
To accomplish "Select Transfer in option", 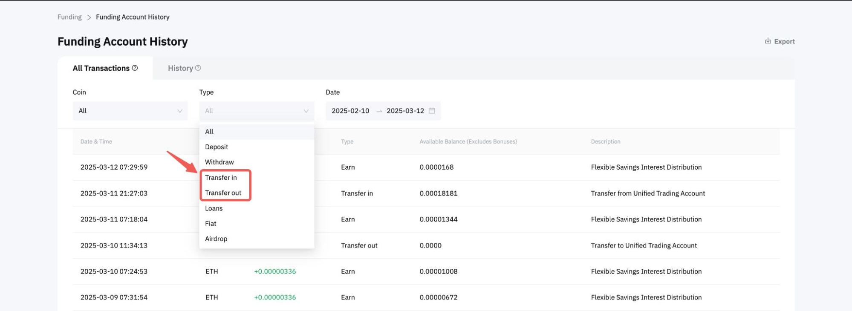I will pos(221,178).
